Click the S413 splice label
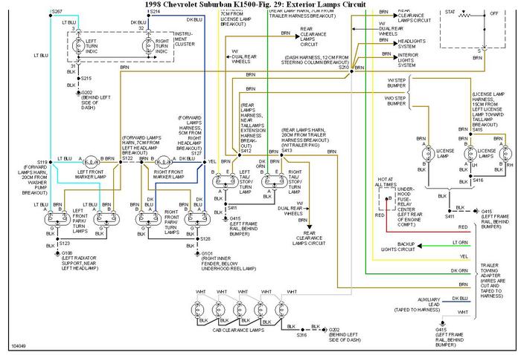 pyautogui.click(x=287, y=151)
